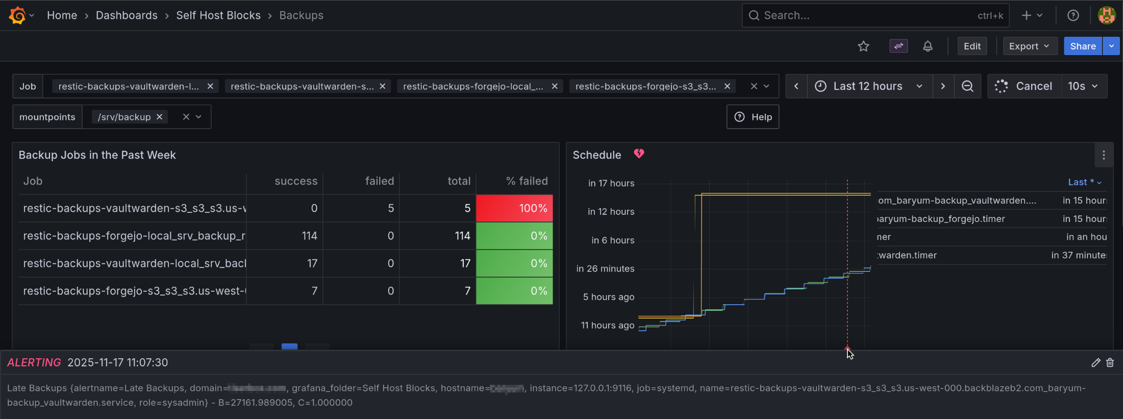Click the Grafana logo icon

17,15
